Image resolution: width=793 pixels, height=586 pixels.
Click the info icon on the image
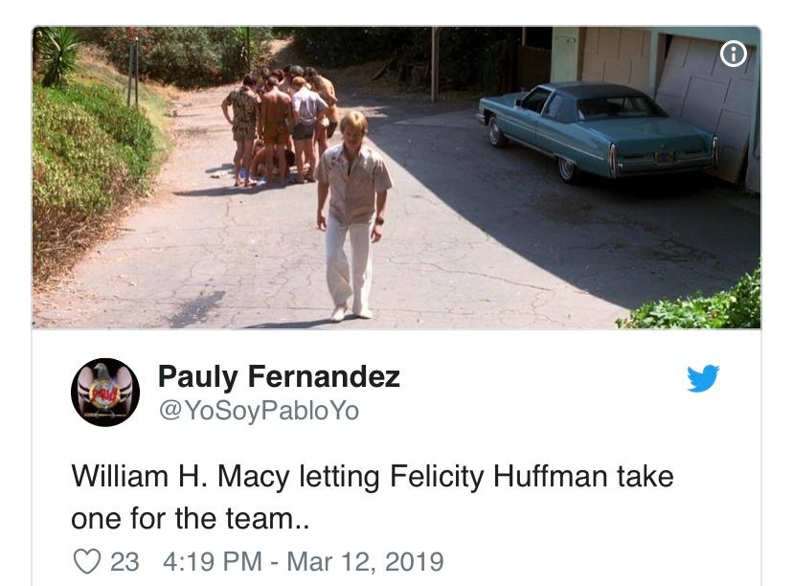coord(733,54)
